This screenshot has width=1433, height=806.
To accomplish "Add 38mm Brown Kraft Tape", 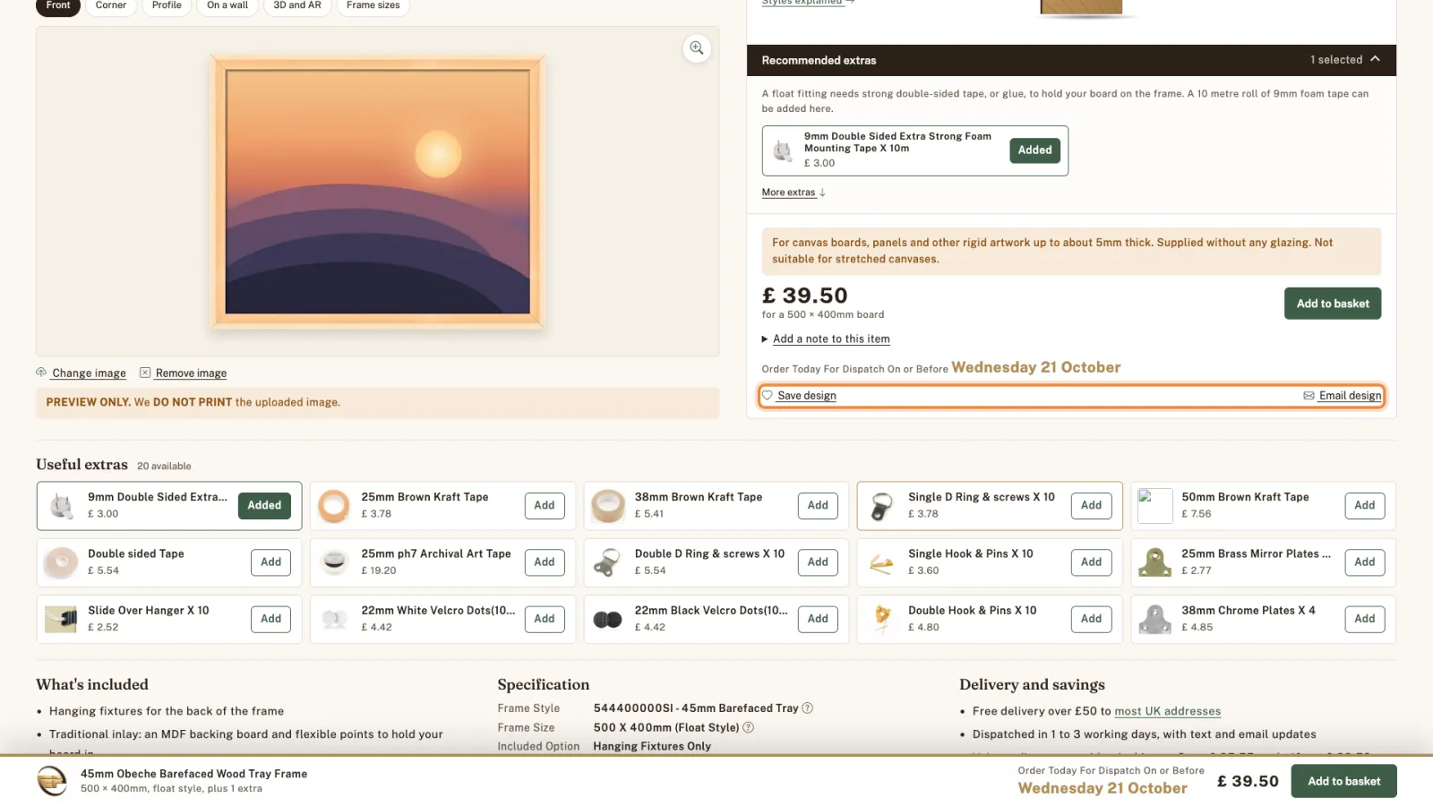I will pyautogui.click(x=818, y=505).
